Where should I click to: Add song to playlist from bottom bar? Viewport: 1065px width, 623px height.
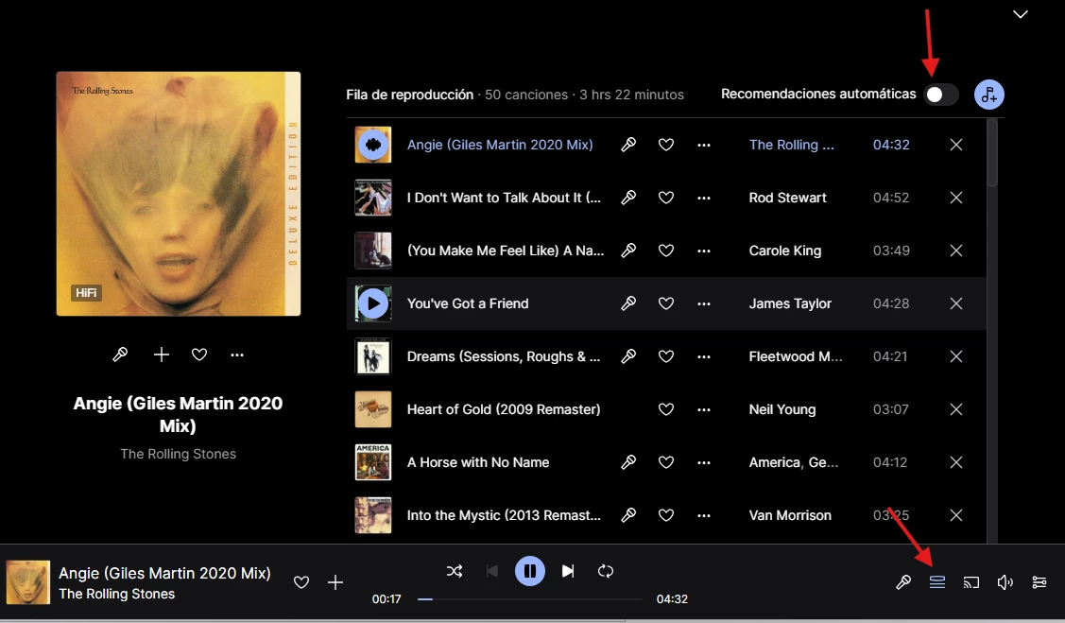coord(335,582)
